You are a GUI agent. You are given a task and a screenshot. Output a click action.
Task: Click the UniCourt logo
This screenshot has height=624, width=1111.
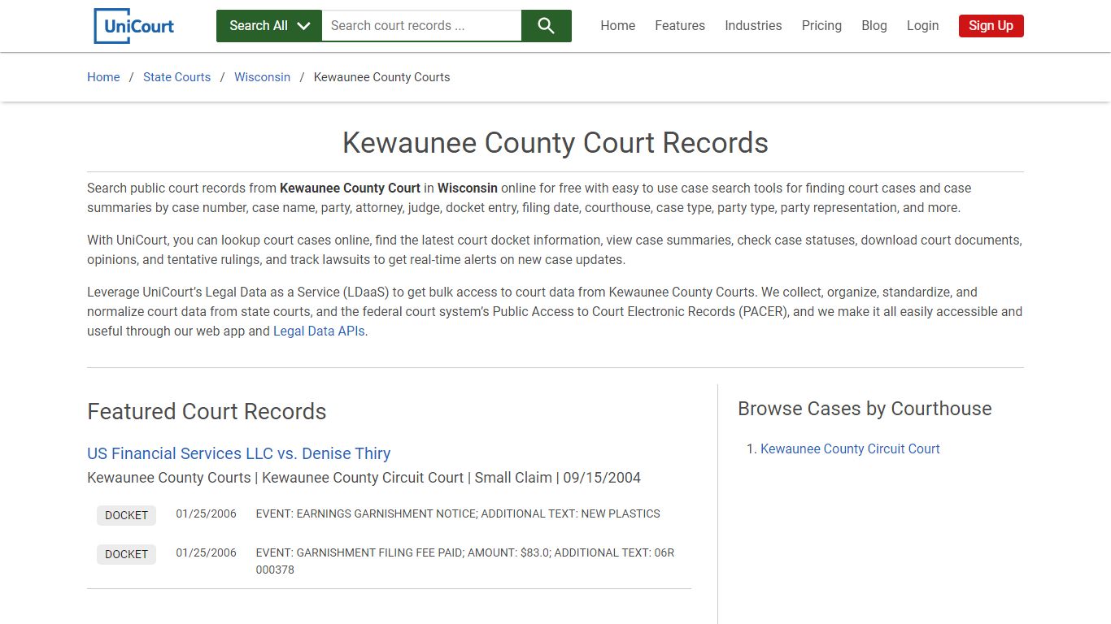click(x=134, y=26)
